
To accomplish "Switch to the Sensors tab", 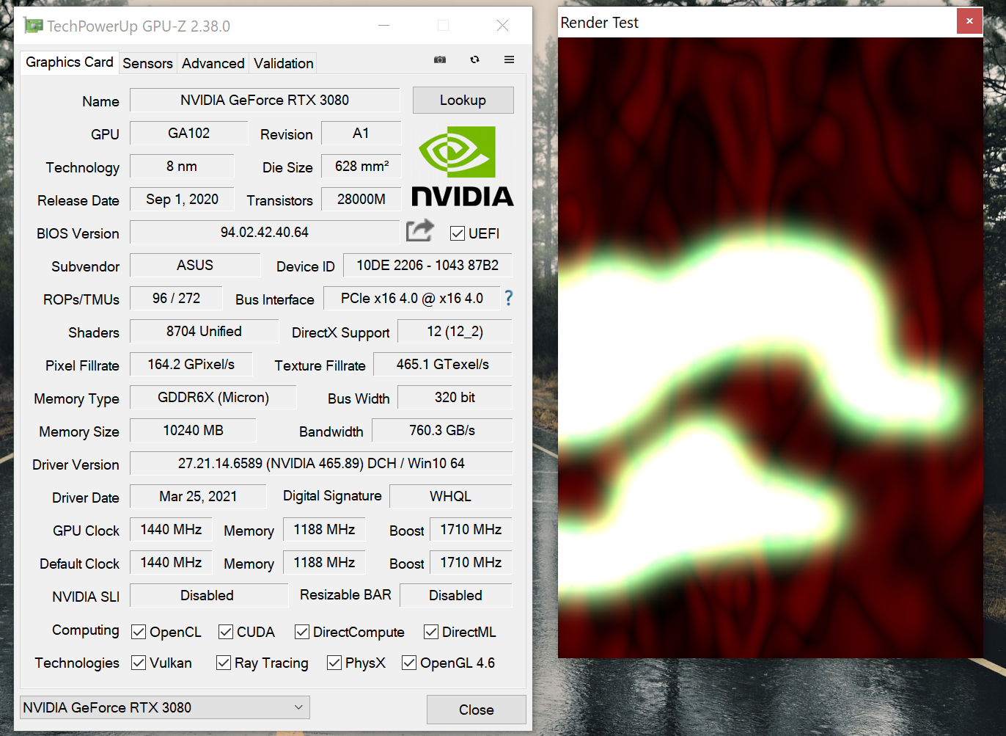I will pyautogui.click(x=147, y=63).
